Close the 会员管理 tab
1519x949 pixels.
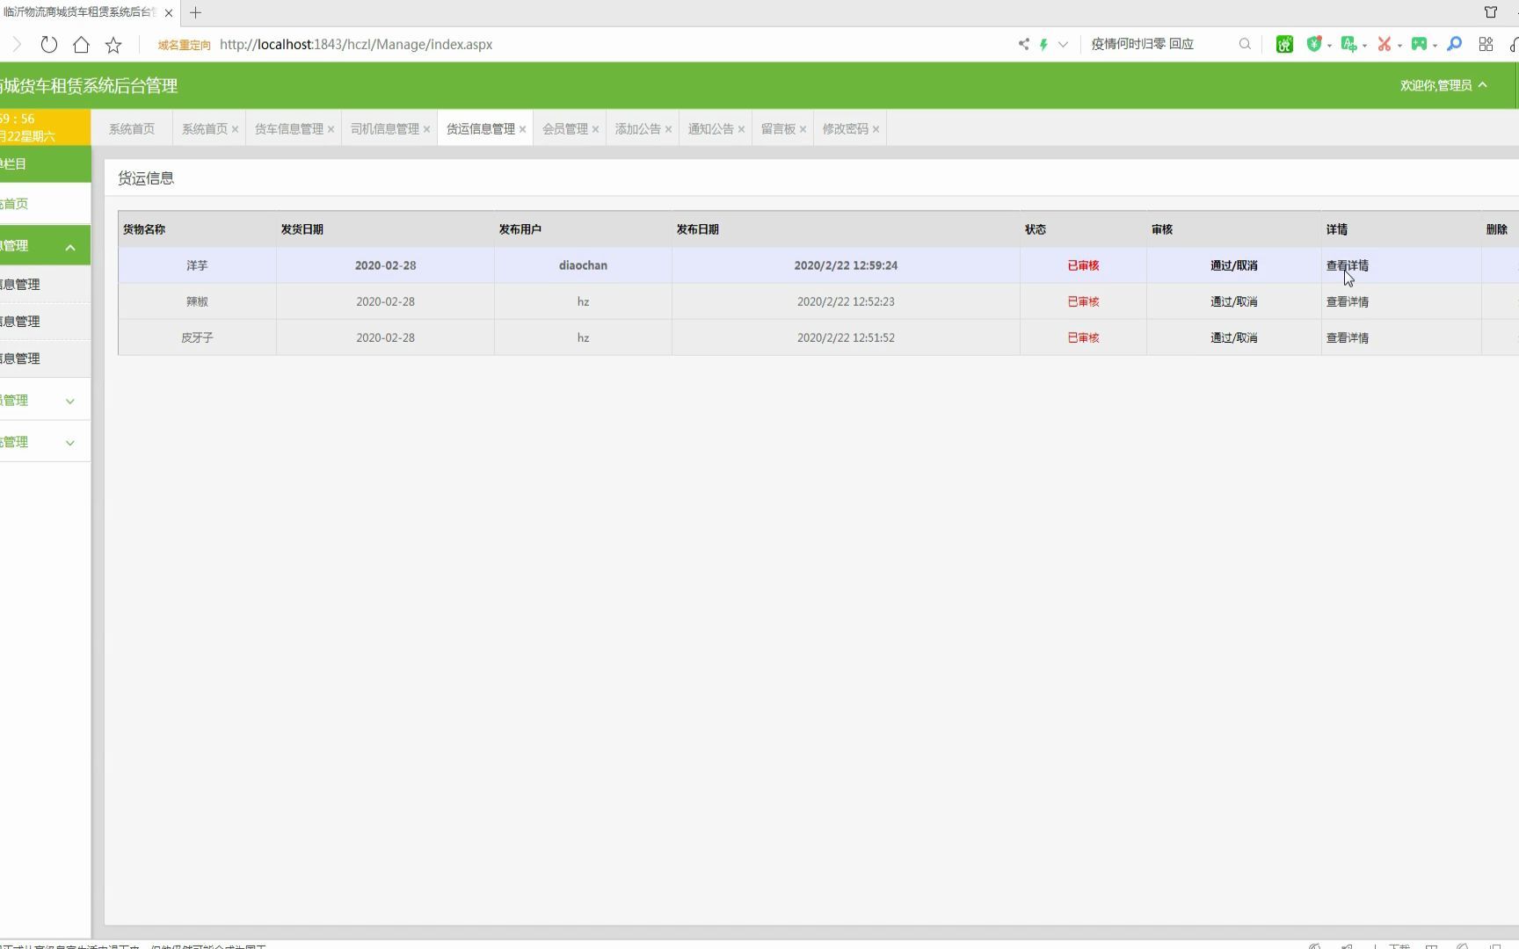click(595, 129)
